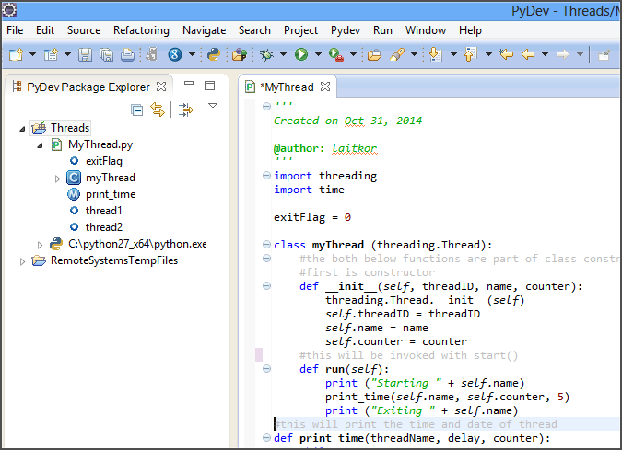622x450 pixels.
Task: Expand the RemoteSystemsTempFiles folder
Action: (x=24, y=260)
